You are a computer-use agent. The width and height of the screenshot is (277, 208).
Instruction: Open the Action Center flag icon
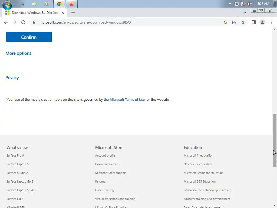pos(243,4)
